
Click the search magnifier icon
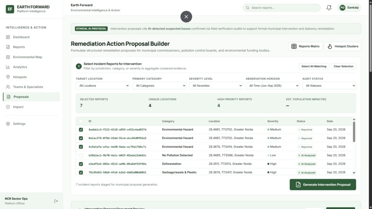tap(247, 7)
